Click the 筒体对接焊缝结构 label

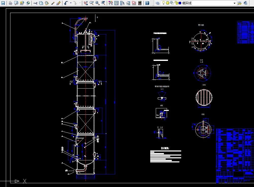point(162,86)
